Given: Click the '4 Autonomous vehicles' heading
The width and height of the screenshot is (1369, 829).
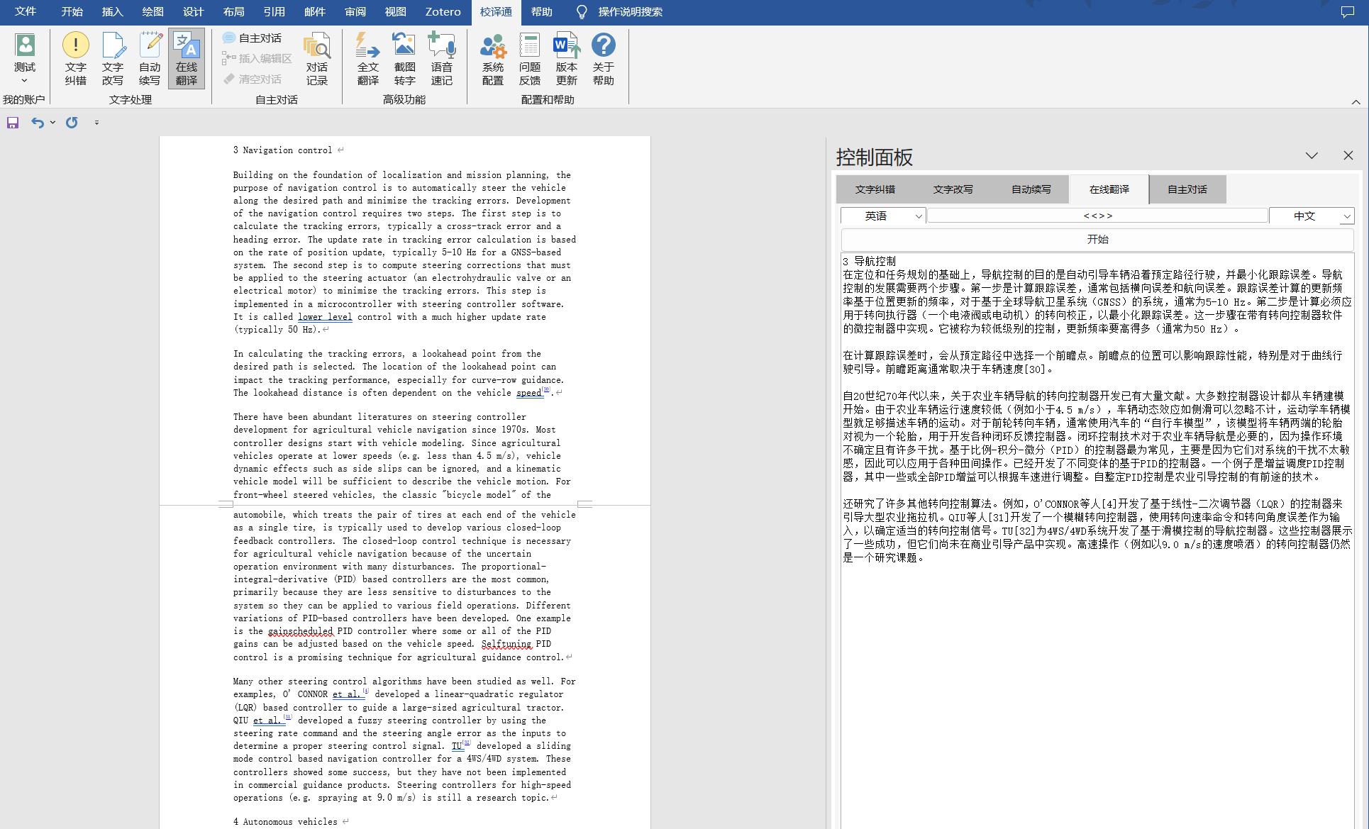Looking at the screenshot, I should click(x=285, y=822).
